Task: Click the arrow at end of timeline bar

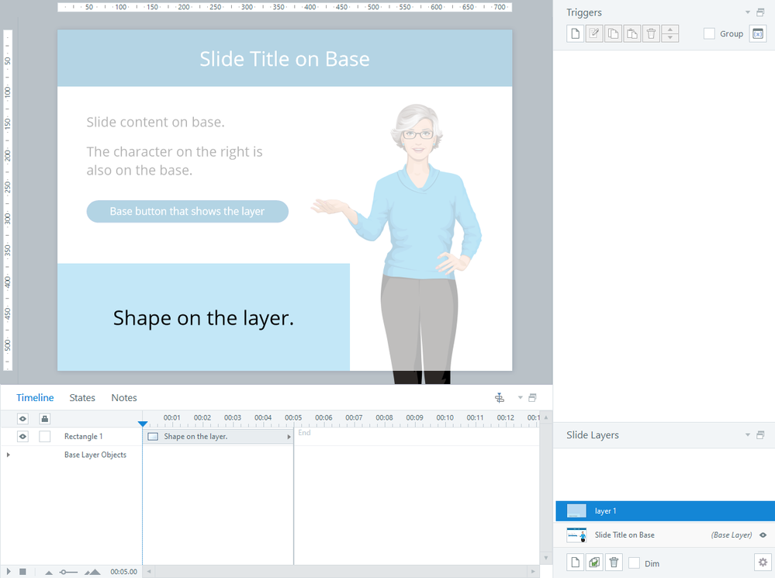Action: point(289,437)
